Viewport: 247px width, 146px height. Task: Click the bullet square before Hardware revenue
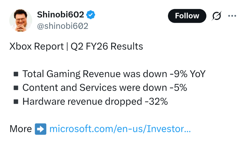click(x=16, y=102)
